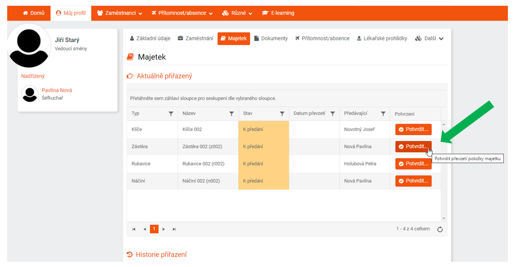Click the 1 - 4 z 4 celkem counter
The height and width of the screenshot is (267, 517).
[413, 229]
